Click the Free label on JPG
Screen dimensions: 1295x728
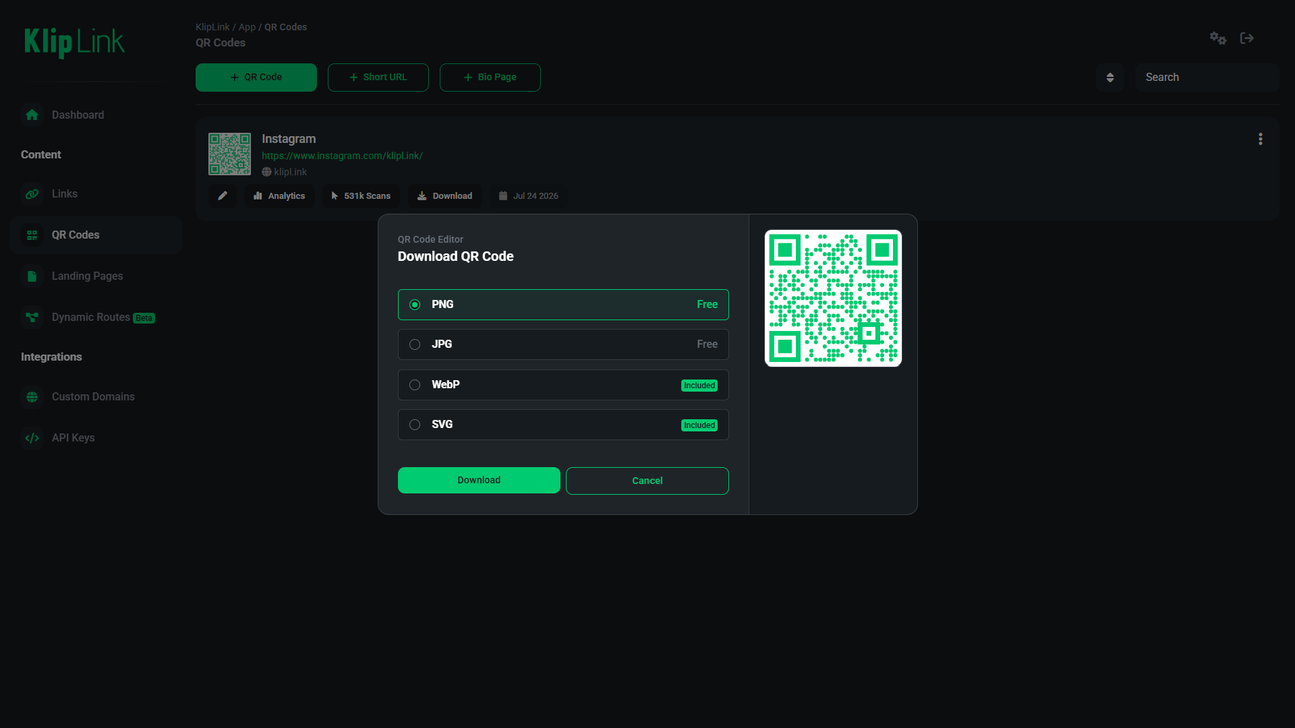coord(707,344)
